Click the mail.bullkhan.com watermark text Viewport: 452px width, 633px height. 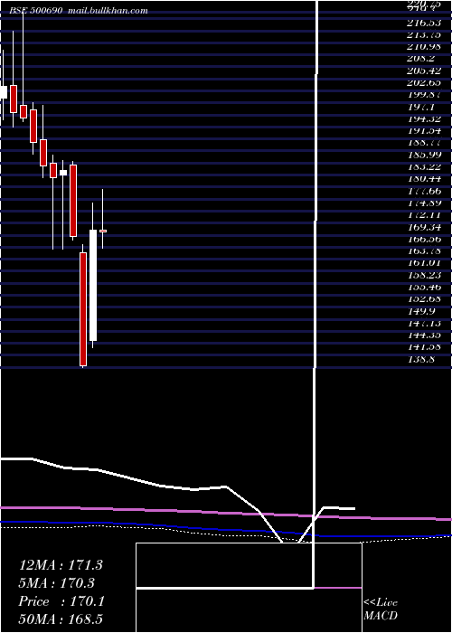[x=108, y=11]
